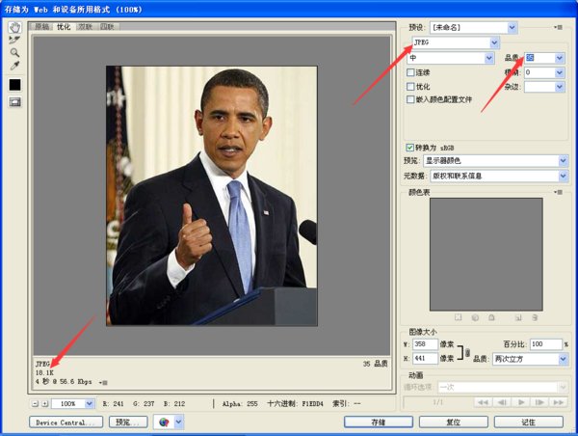Click the browser preview icon

(x=160, y=422)
